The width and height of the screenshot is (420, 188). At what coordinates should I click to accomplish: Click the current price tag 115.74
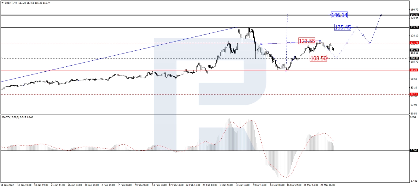click(414, 50)
